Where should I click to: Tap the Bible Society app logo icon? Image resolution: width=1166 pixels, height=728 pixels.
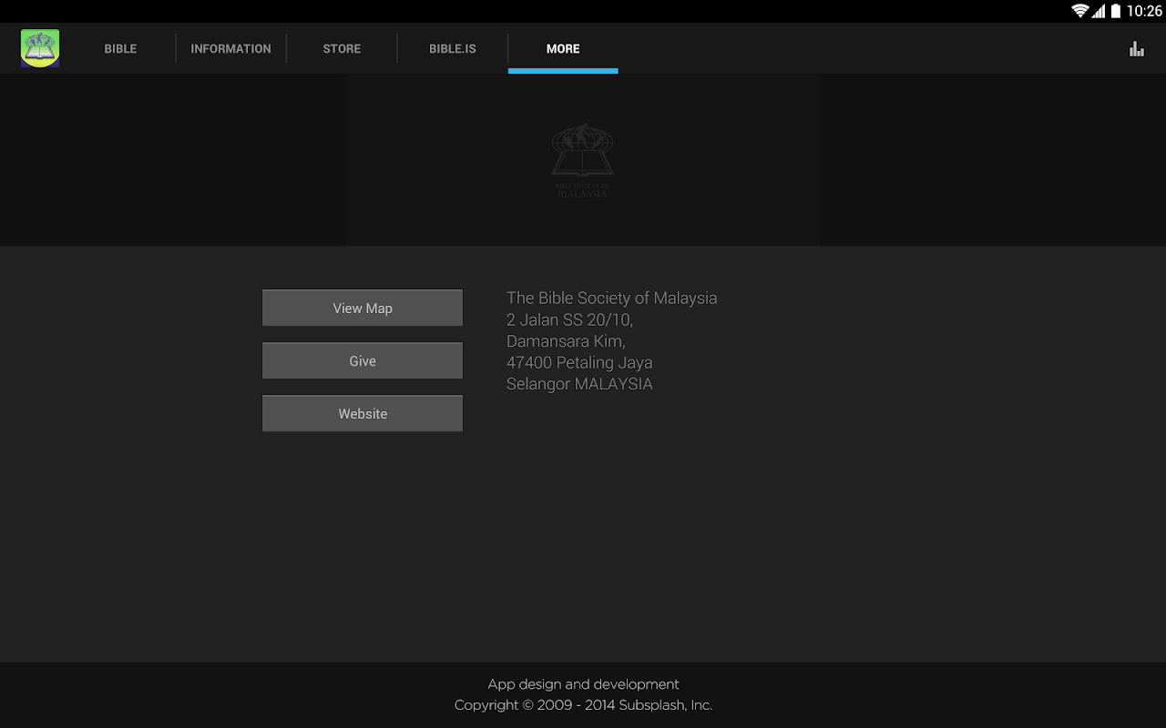[x=40, y=48]
